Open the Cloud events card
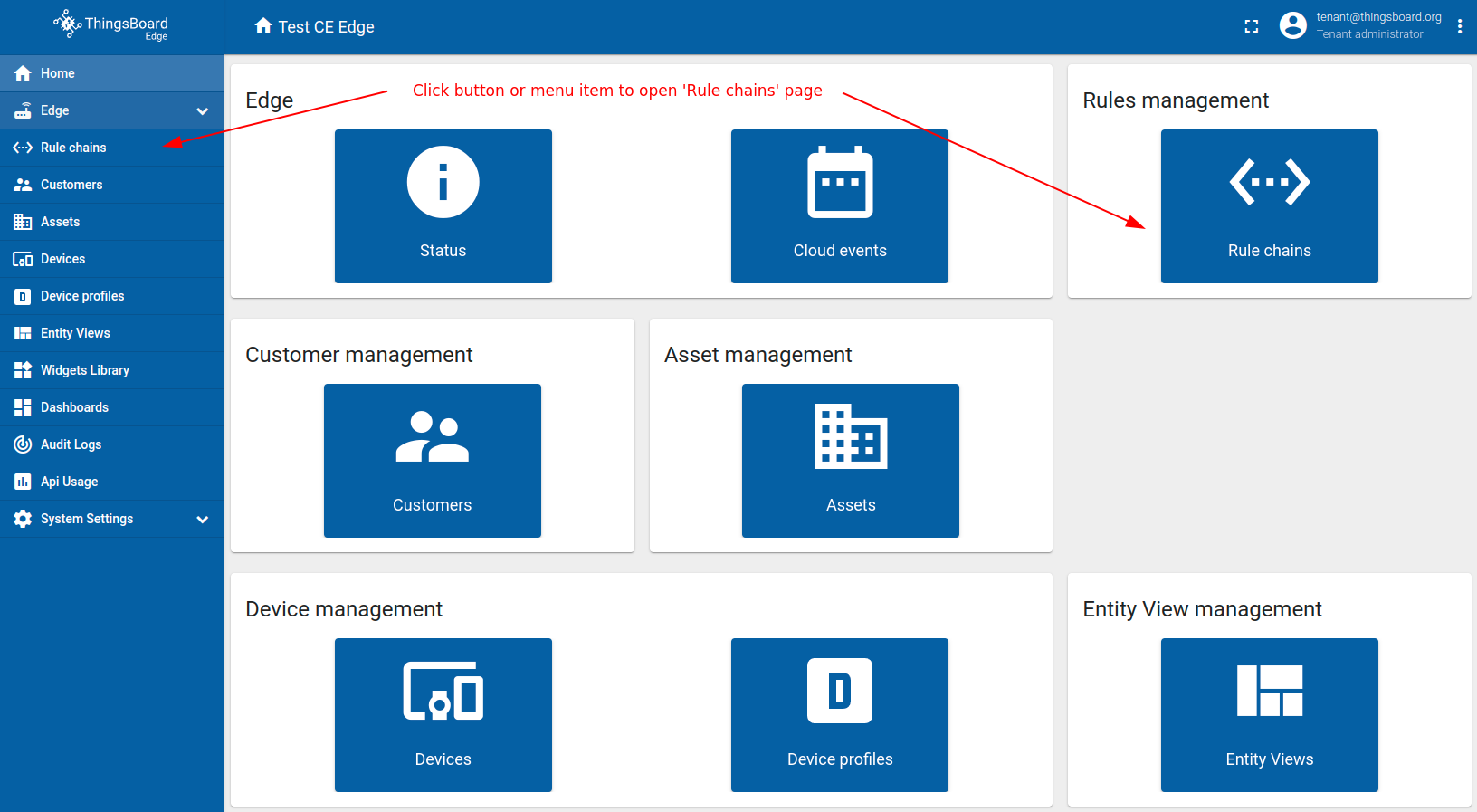The width and height of the screenshot is (1477, 812). pyautogui.click(x=840, y=206)
